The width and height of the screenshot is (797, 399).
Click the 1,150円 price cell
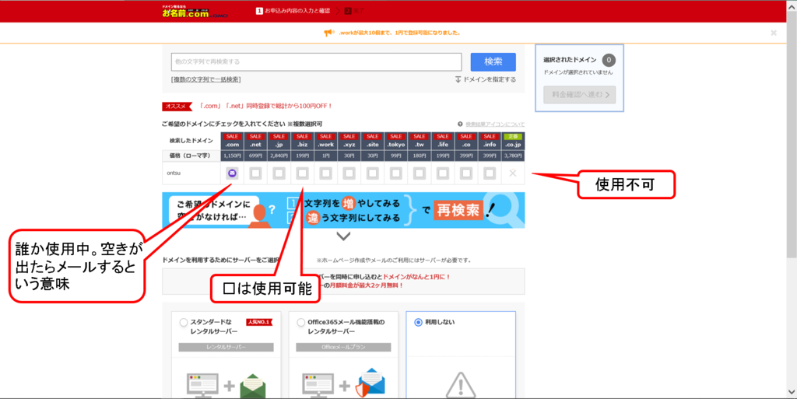232,156
